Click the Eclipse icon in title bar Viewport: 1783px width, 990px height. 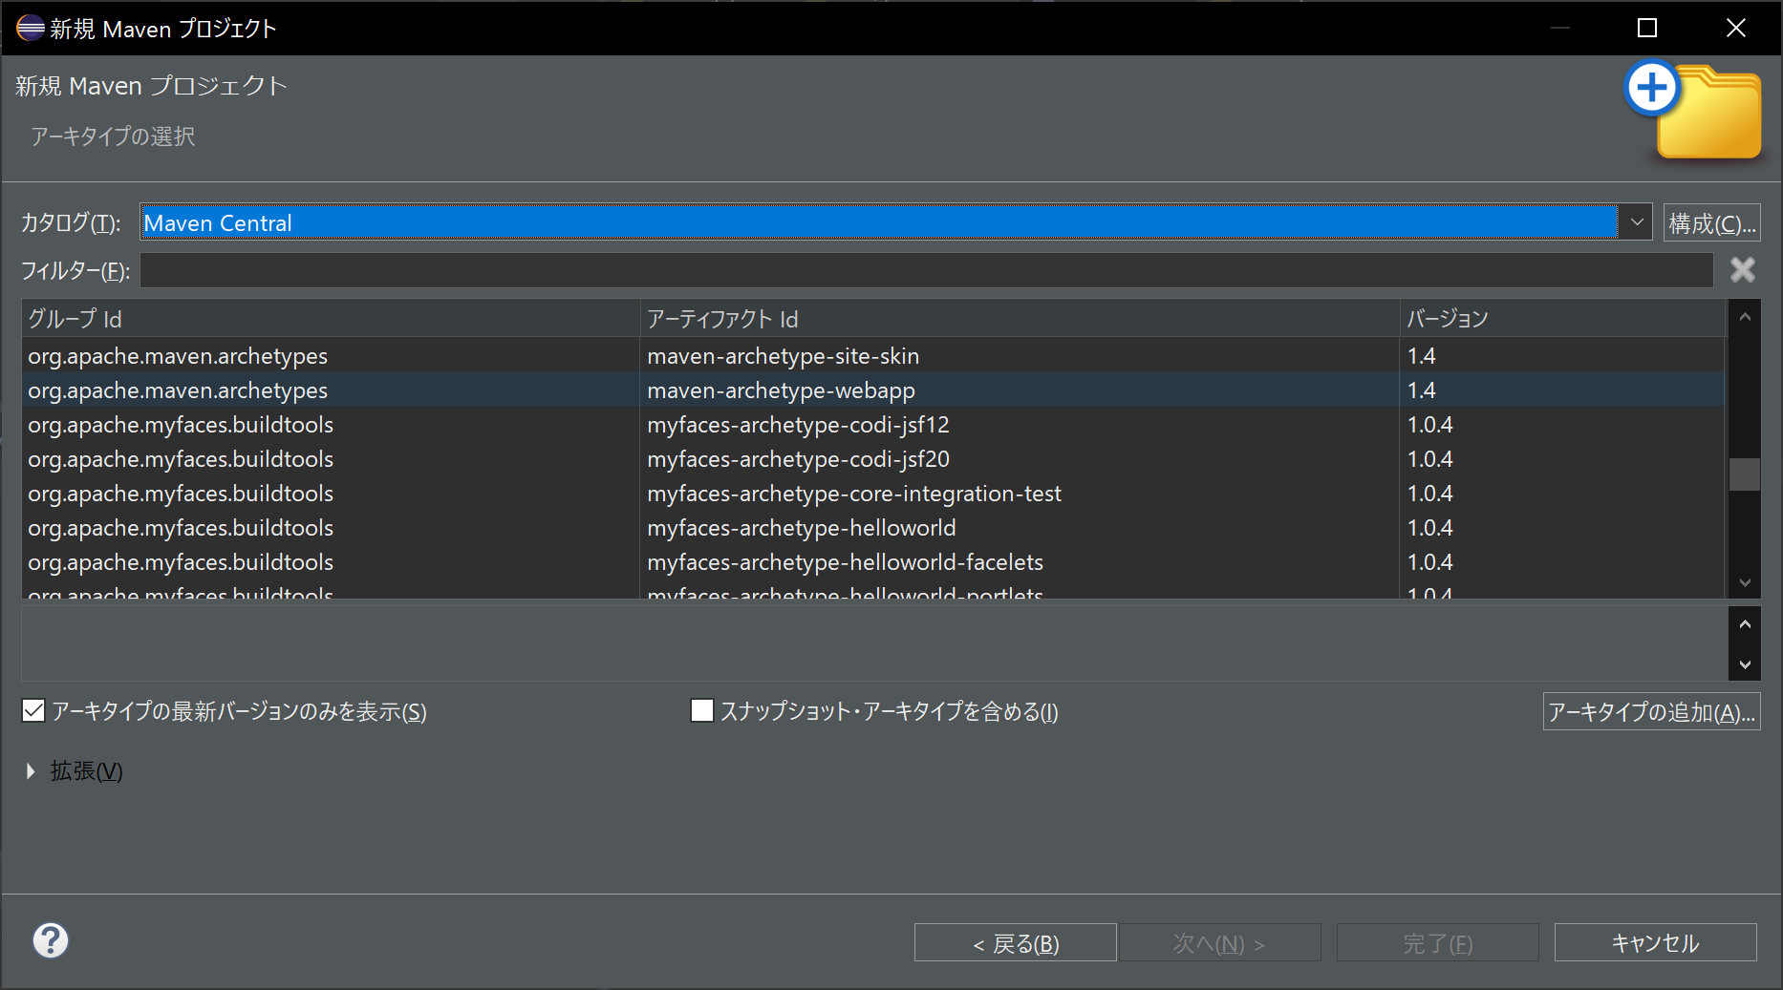[x=31, y=28]
